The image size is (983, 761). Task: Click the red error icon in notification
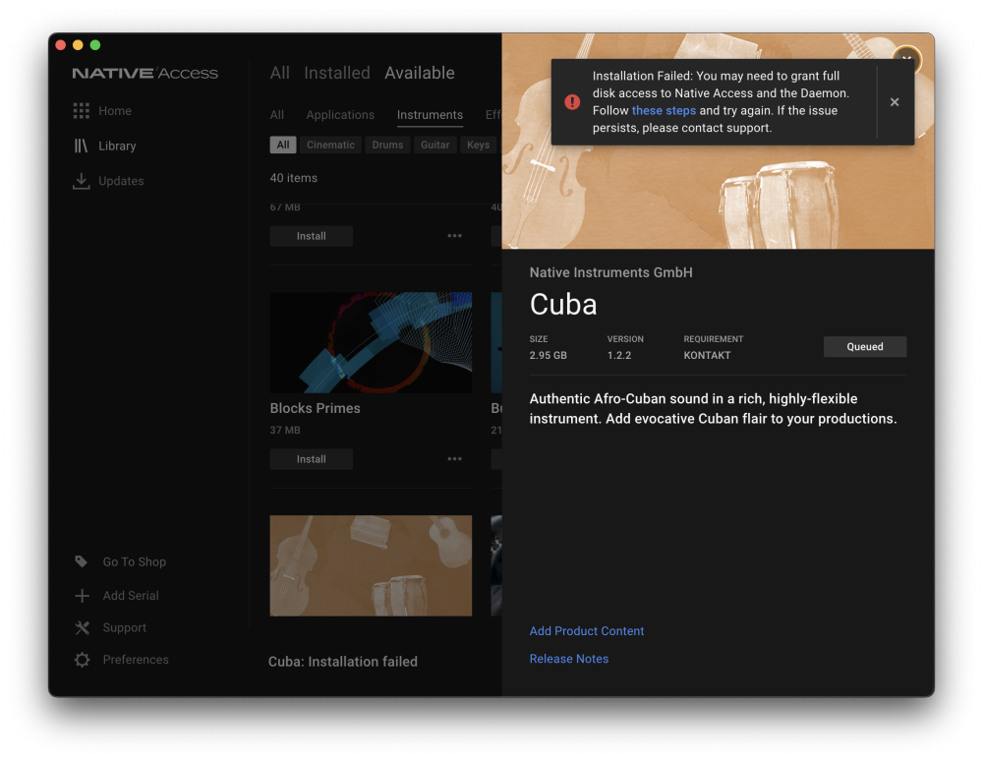click(x=572, y=101)
